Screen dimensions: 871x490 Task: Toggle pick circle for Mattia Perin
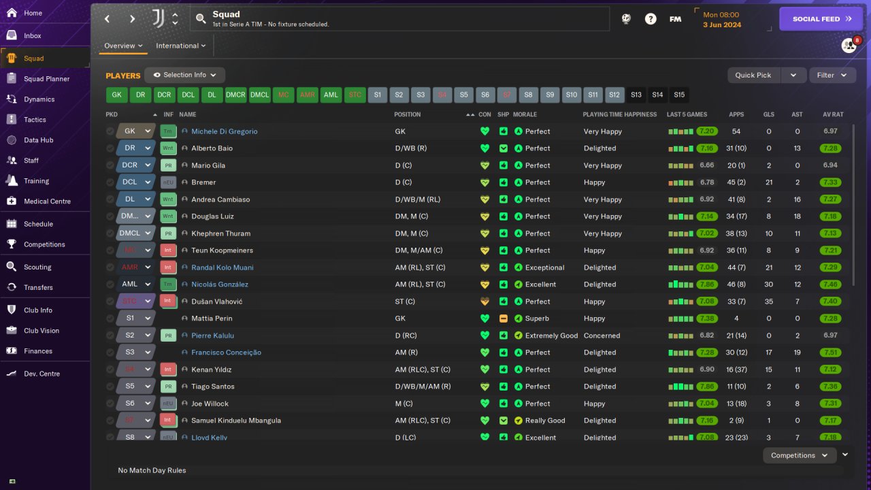(x=110, y=318)
